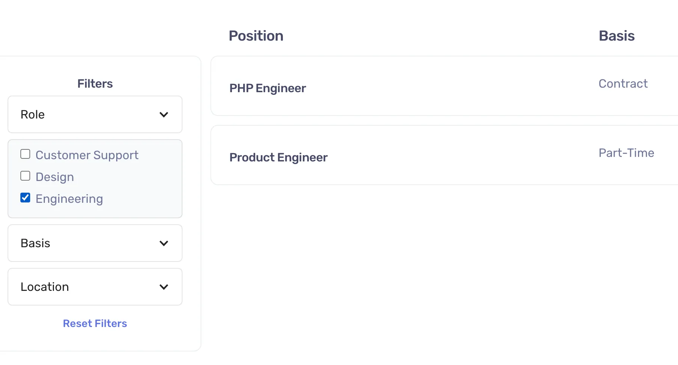Click the Design label text

[55, 177]
